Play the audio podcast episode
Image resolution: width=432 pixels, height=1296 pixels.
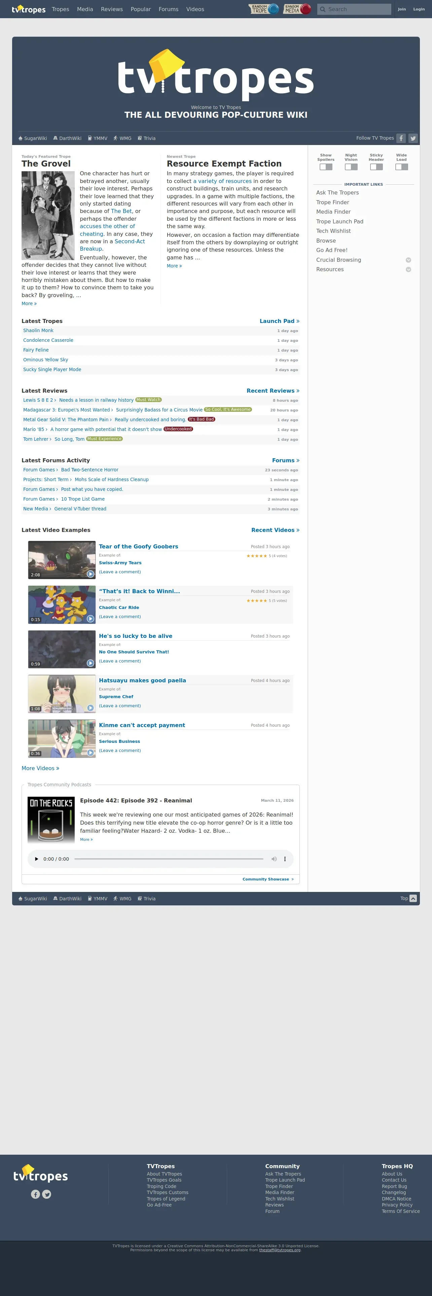click(36, 859)
